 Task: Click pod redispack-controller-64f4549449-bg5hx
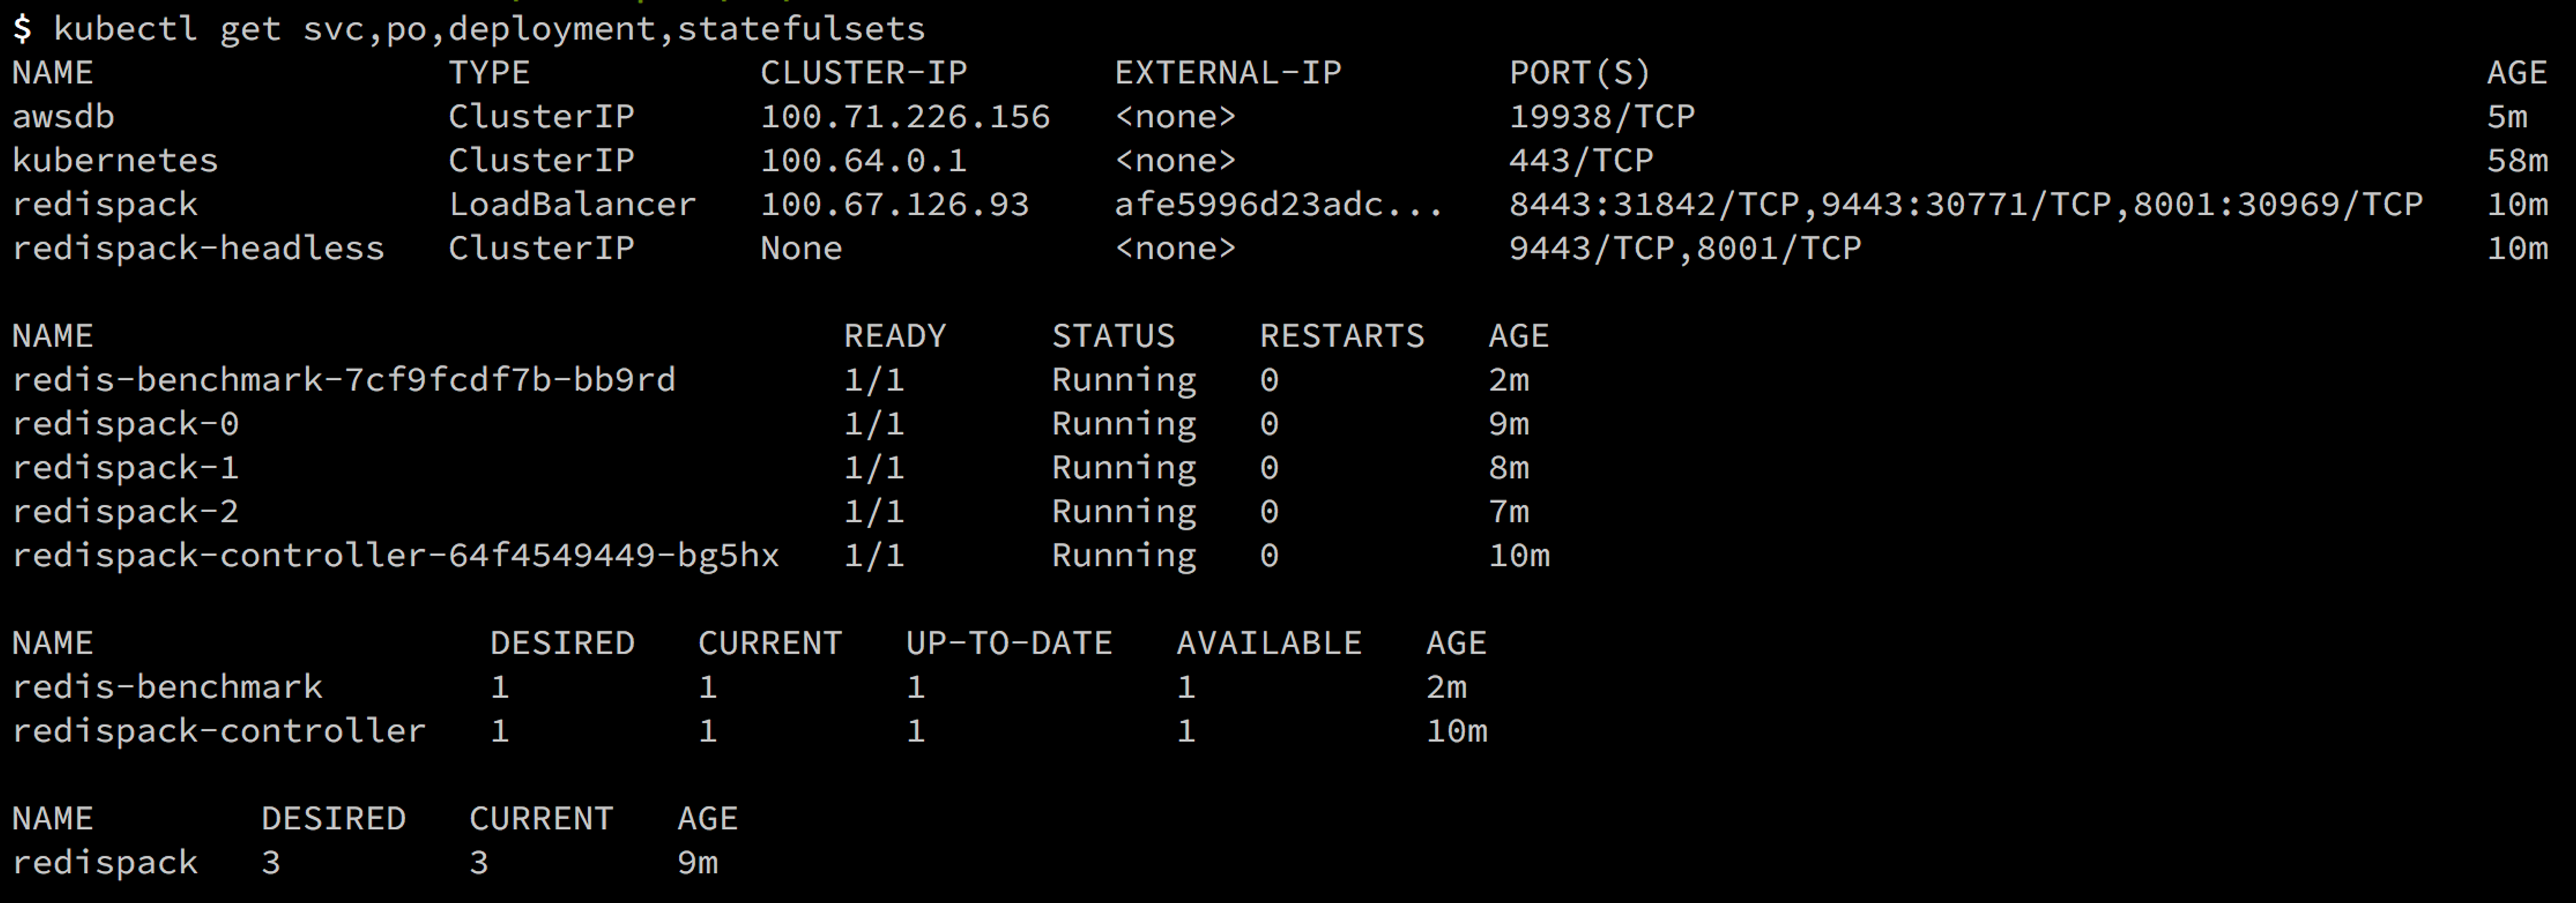(395, 556)
